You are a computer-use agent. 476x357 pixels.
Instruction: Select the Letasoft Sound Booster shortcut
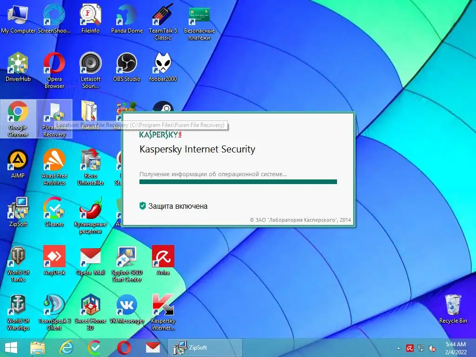point(91,71)
